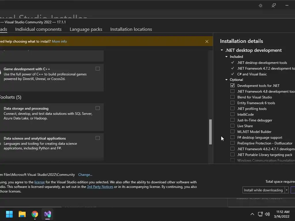This screenshot has height=221, width=295.
Task: Check Data science and analytical applications workload
Action: (x=98, y=138)
